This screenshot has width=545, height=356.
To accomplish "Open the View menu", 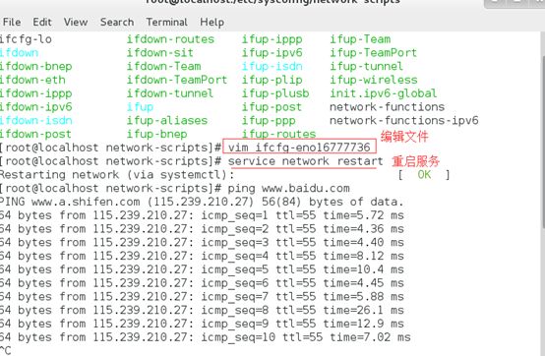I will (76, 23).
